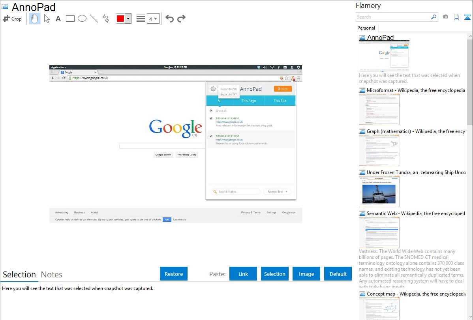Viewport: 473px width, 320px height.
Task: Click the orange New button in screenshot
Action: click(283, 89)
